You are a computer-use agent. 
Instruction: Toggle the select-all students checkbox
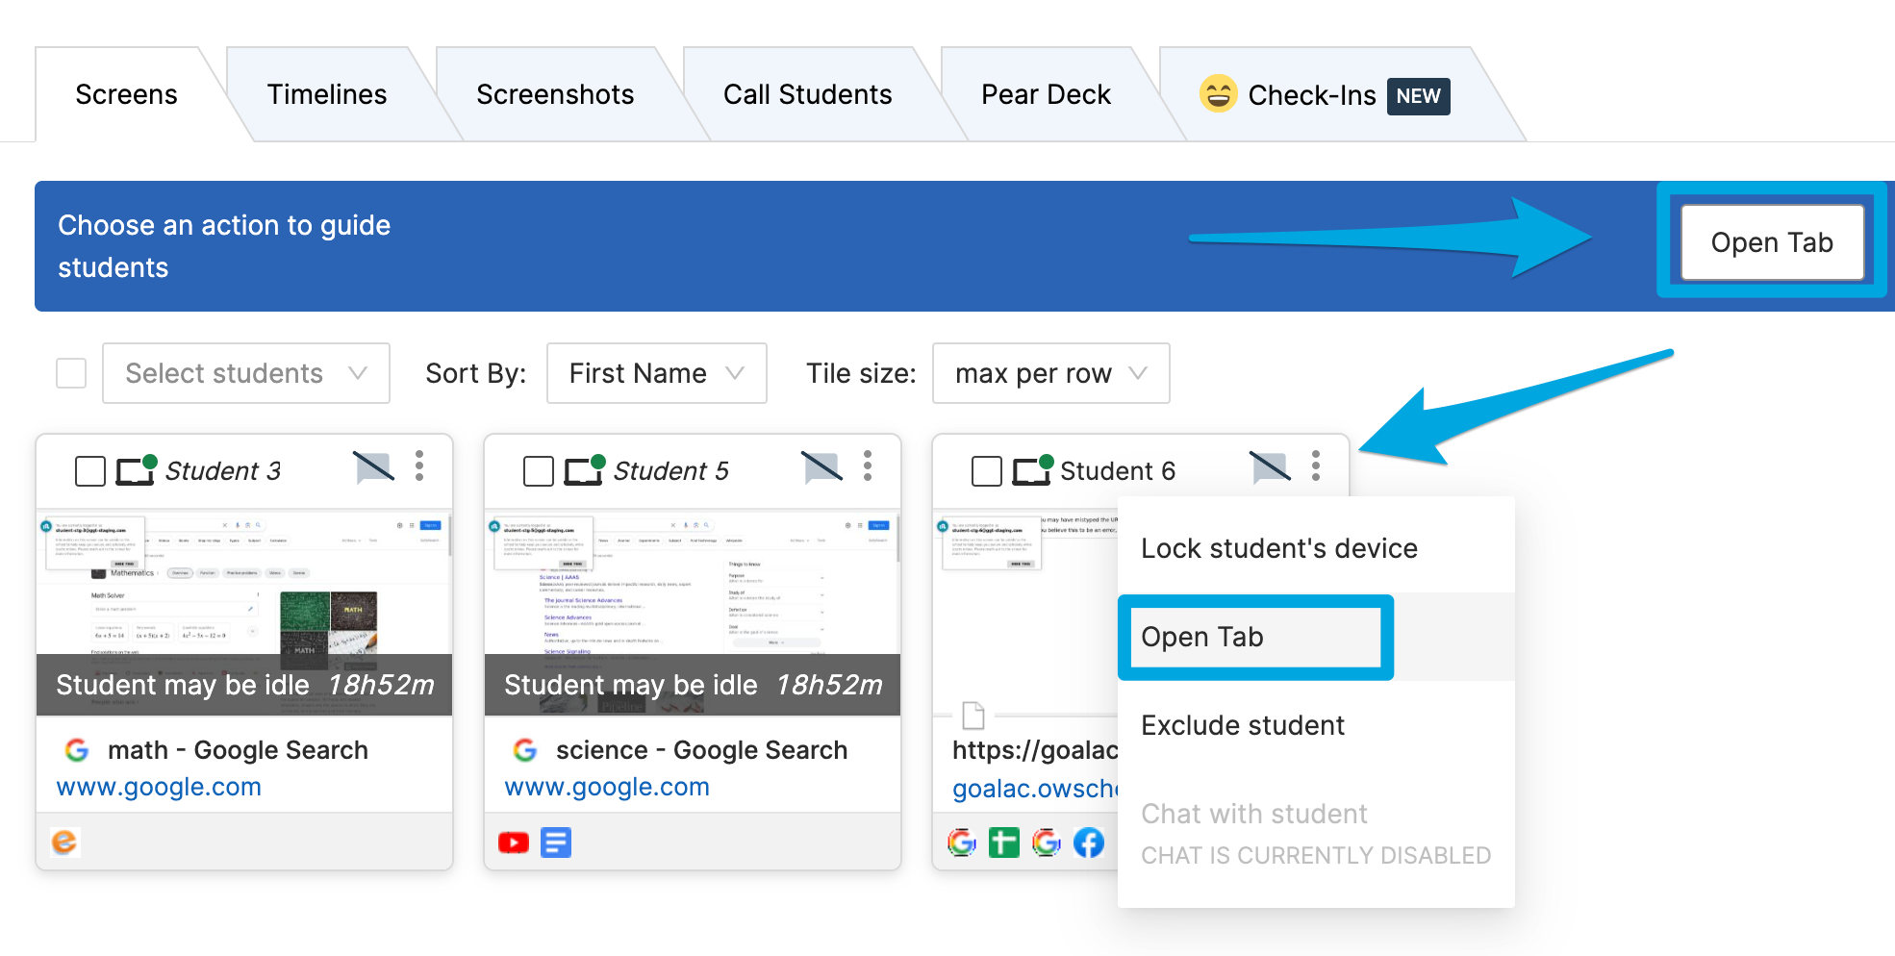coord(71,373)
